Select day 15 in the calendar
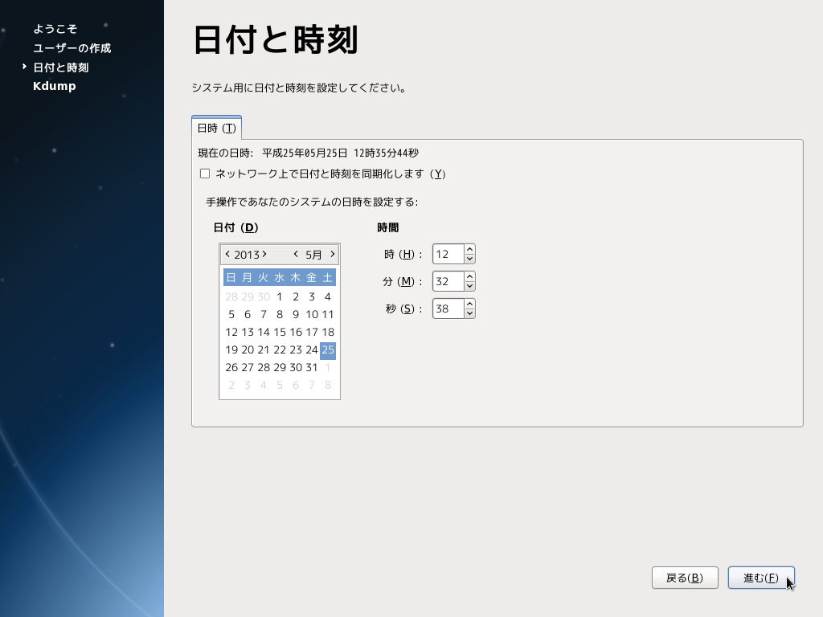Viewport: 823px width, 617px height. 280,332
